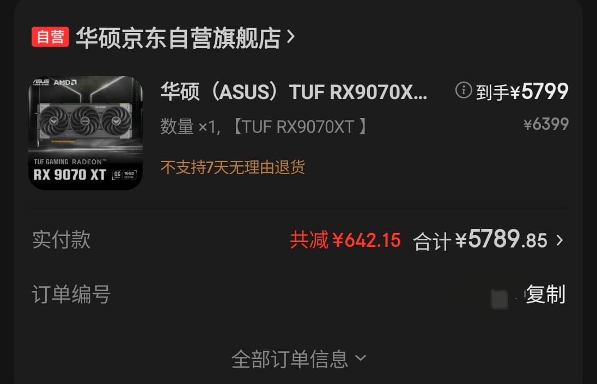This screenshot has height=384, width=597.
Task: Copy order number with the 复制 button
Action: pos(545,294)
